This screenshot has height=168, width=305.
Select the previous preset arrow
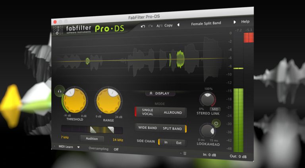(x=178, y=25)
